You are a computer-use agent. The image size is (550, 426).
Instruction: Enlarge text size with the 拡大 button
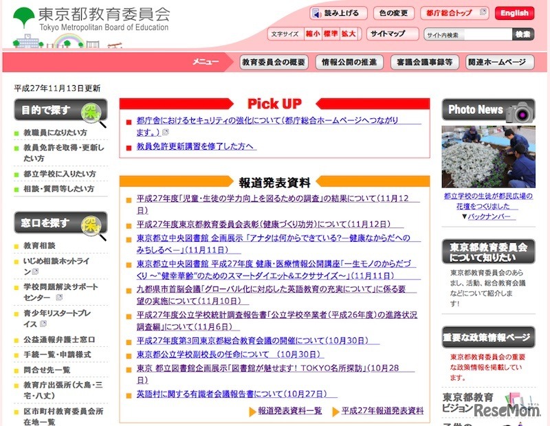click(347, 32)
